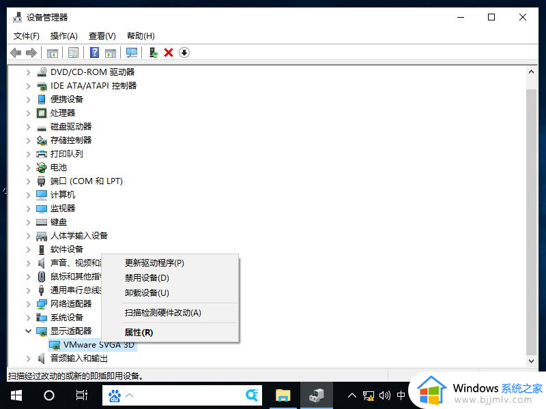
Task: Choose 更新驱动程序(P) from context menu
Action: [x=170, y=263]
